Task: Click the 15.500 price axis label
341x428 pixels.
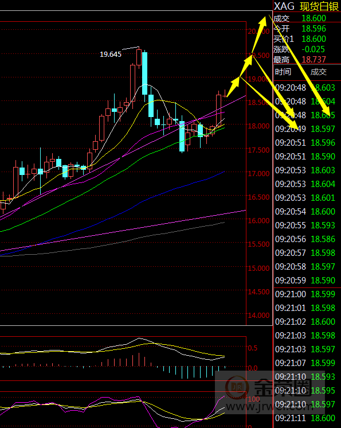Action: coord(258,244)
